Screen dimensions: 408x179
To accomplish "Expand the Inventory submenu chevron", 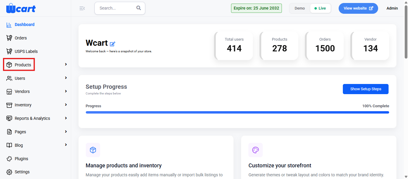I will tap(66, 105).
